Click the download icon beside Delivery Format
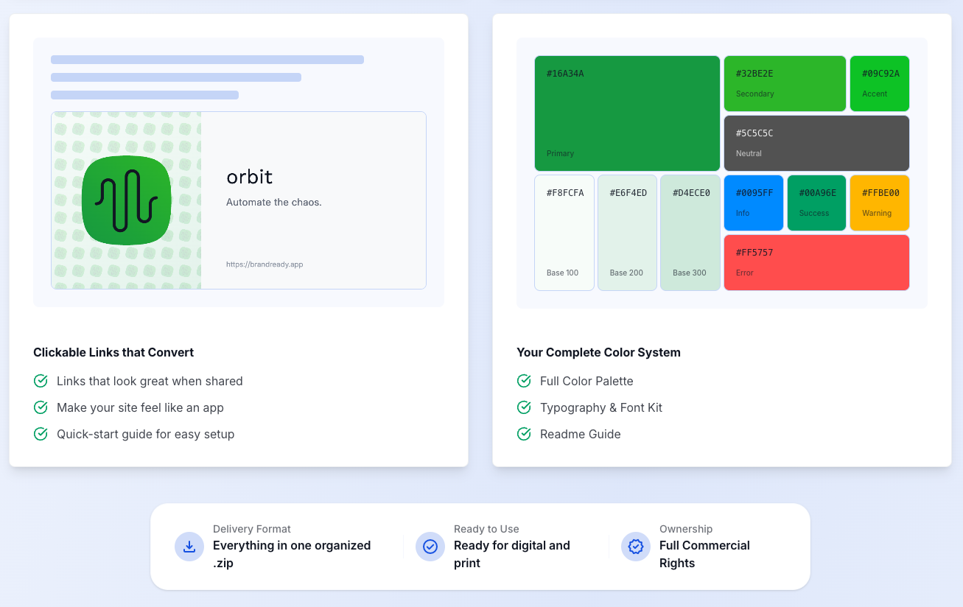Screen dimensions: 963x607 pos(189,547)
